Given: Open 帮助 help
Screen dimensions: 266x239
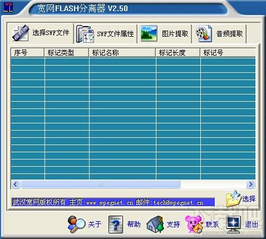Looking at the screenshot, I should [134, 225].
